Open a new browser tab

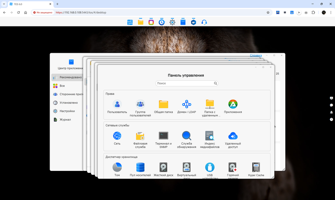click(x=57, y=4)
